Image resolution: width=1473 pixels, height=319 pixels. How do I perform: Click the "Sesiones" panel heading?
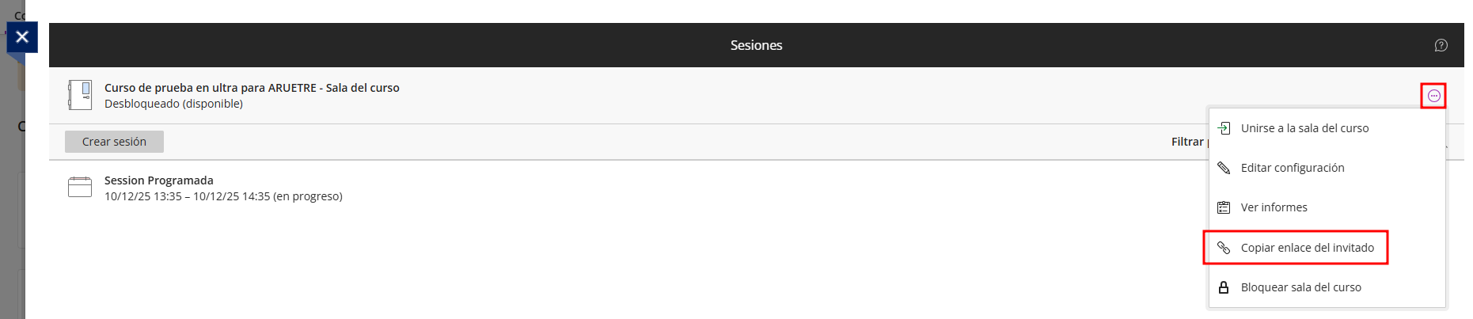[x=756, y=45]
